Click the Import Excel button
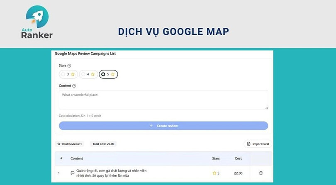This screenshot has width=336, height=185. click(258, 144)
